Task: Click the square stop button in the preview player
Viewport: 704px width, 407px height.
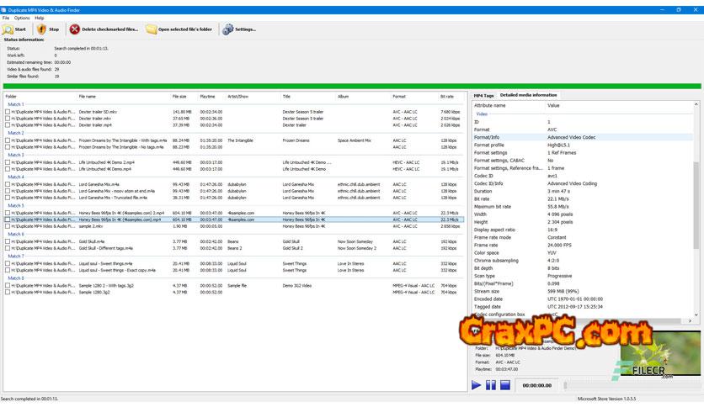Action: click(505, 385)
